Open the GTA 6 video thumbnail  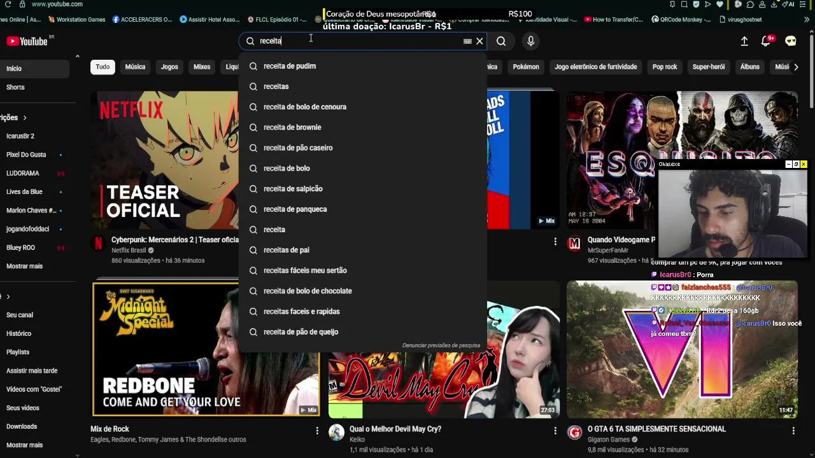click(682, 349)
